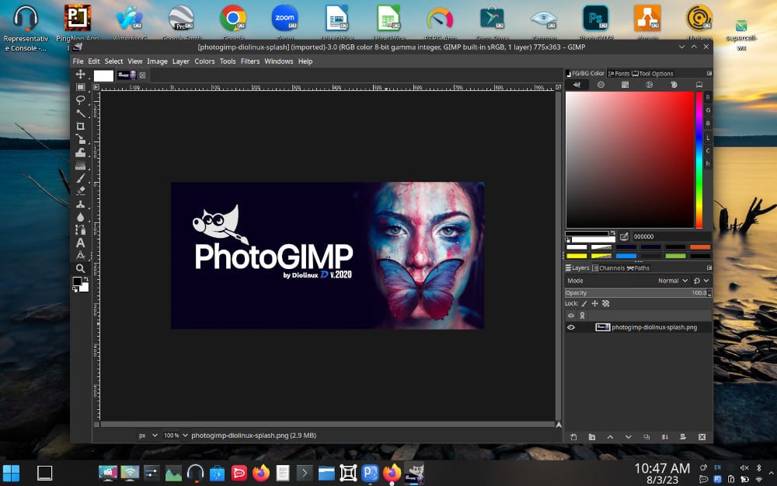Select the Eraser tool
Screen dimensions: 777x486
click(x=80, y=191)
